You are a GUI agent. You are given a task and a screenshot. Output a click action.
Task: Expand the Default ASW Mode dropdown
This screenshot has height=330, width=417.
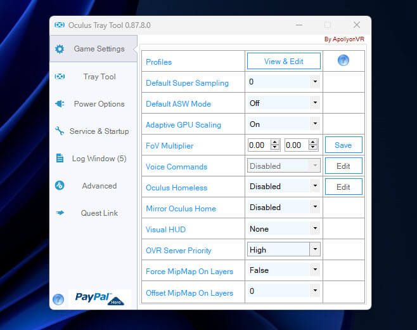coord(283,103)
